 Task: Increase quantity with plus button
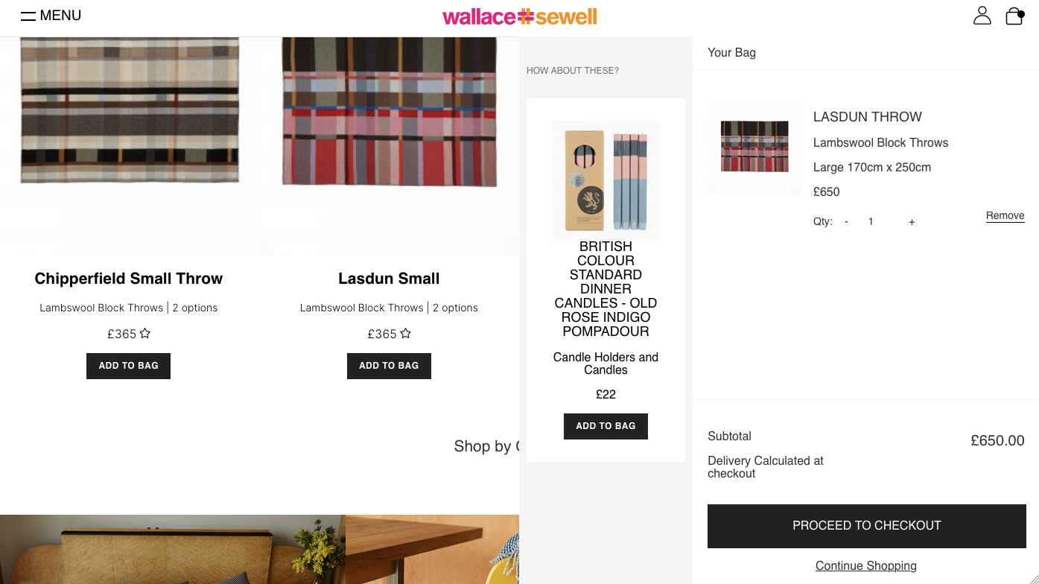point(912,222)
